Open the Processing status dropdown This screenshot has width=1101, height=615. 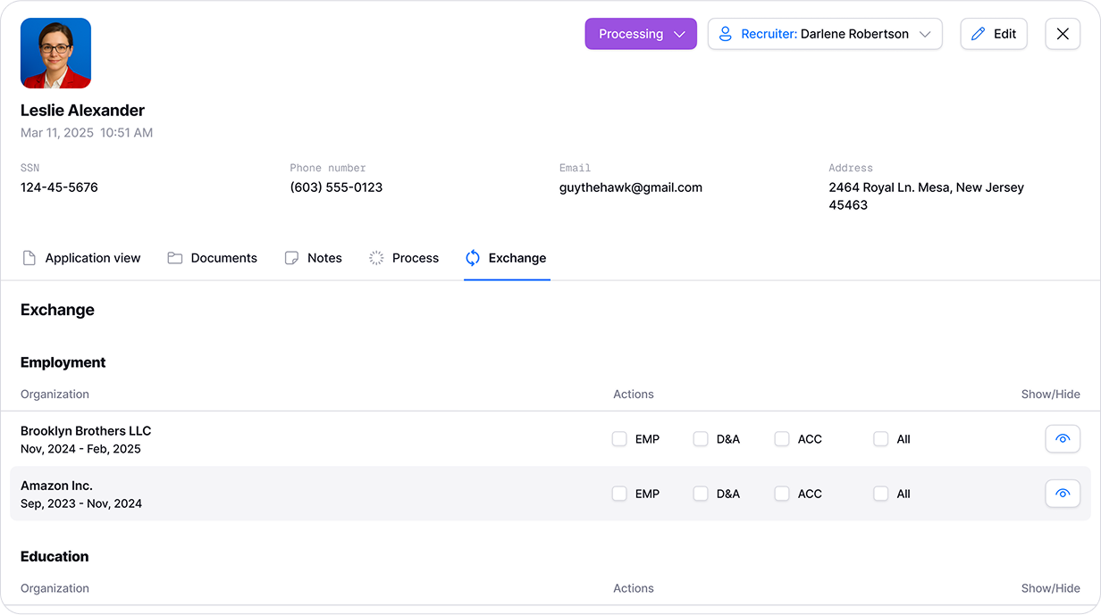pyautogui.click(x=641, y=34)
